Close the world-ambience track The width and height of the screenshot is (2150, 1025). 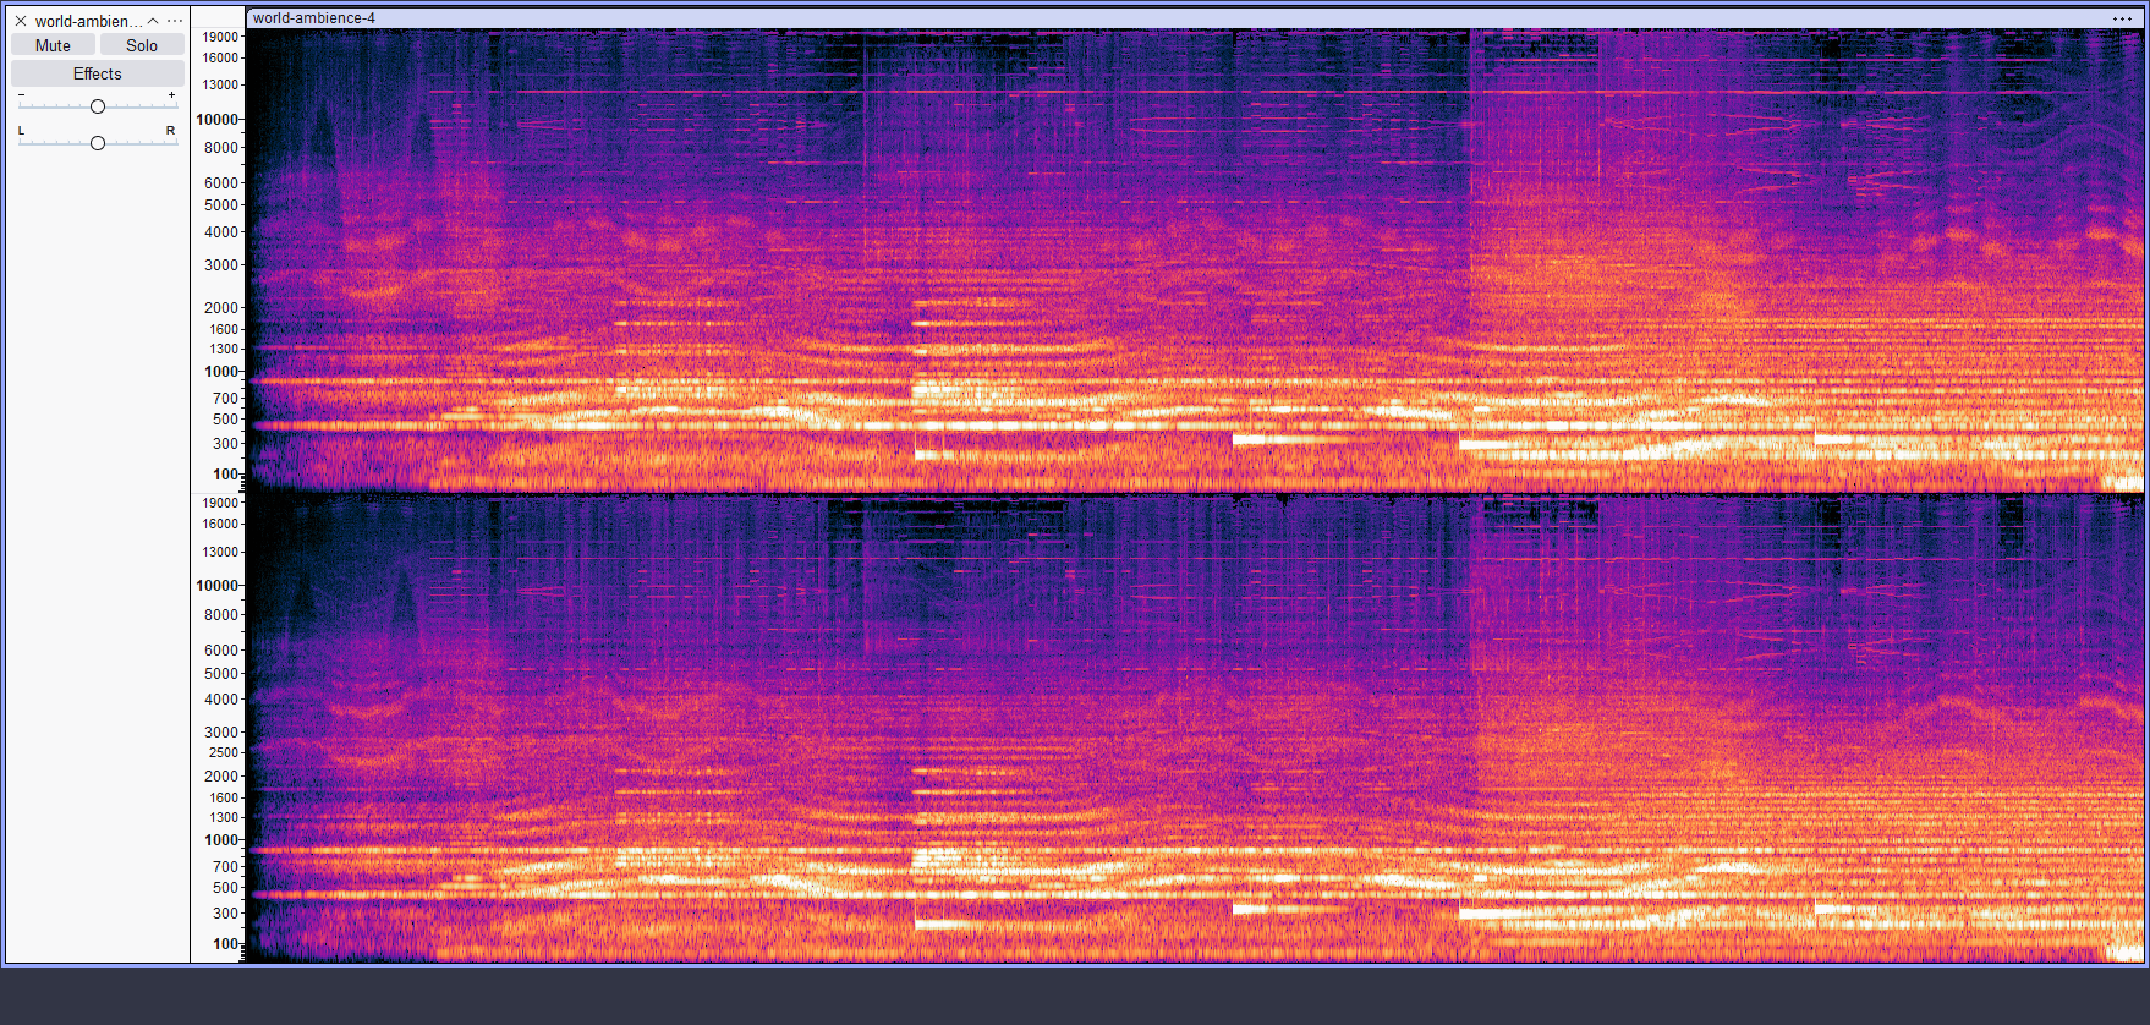click(21, 21)
